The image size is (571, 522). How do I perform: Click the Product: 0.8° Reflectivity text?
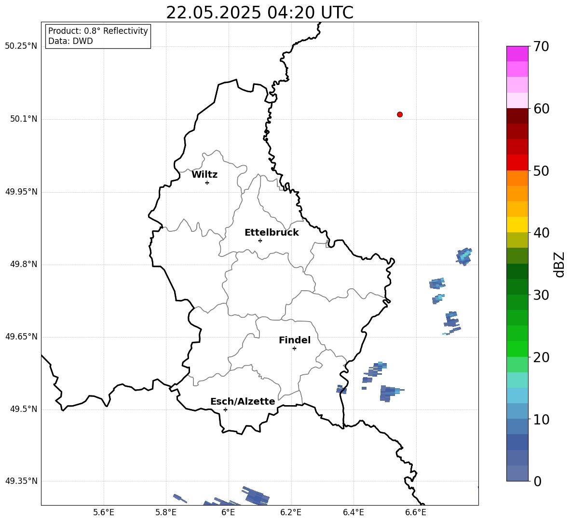tap(98, 31)
